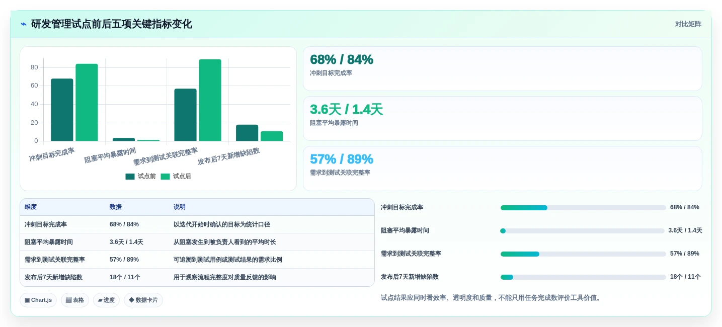Click the 试点前 bar for 需求到测试关联完整率
This screenshot has height=327, width=722.
click(185, 115)
